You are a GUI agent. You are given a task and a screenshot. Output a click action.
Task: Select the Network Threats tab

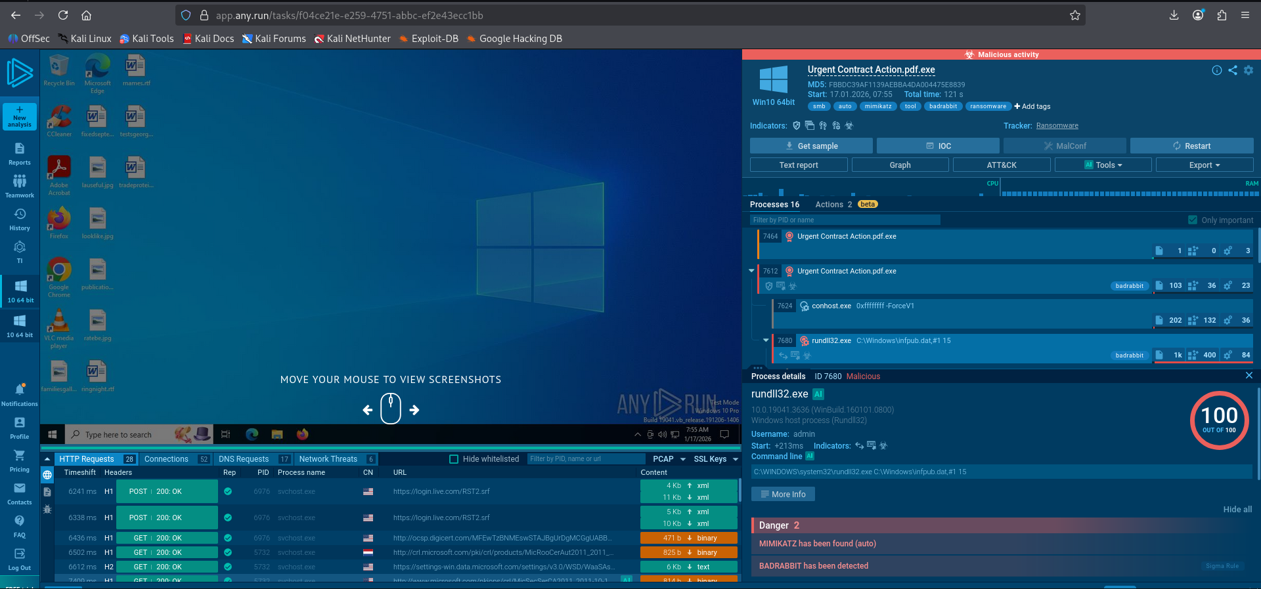336,459
